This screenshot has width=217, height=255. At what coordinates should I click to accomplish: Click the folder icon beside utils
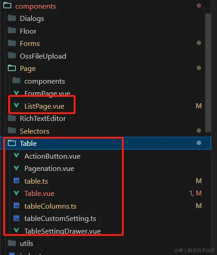point(12,243)
